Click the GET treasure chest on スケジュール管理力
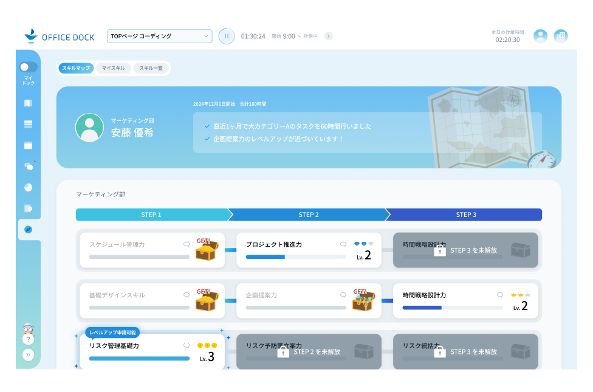593x392 pixels. click(x=207, y=250)
